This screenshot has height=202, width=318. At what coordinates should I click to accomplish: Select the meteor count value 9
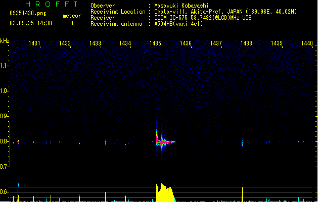coord(72,23)
